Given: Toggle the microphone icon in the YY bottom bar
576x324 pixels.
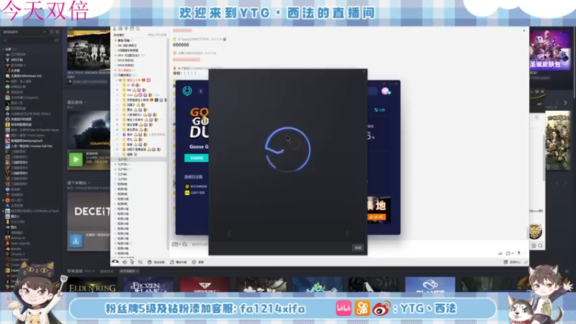Looking at the screenshot, I should pos(132,262).
